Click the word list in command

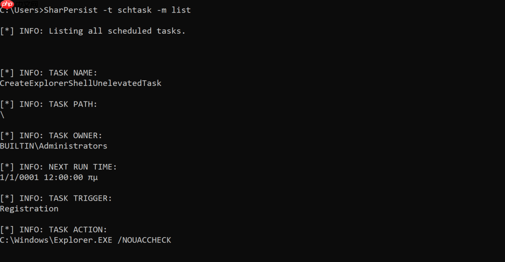click(x=181, y=10)
